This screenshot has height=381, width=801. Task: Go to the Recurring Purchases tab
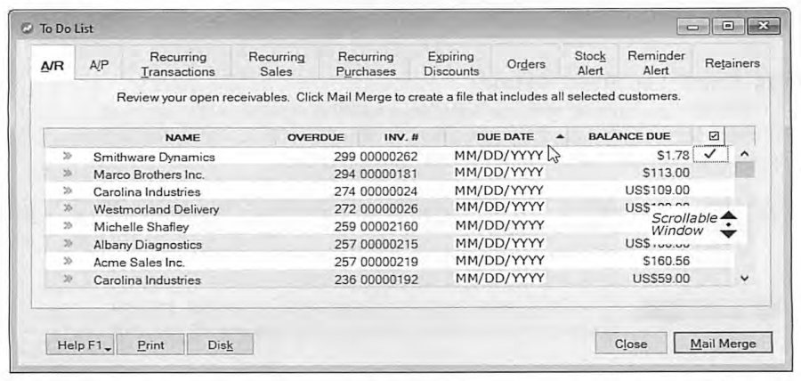[x=365, y=64]
